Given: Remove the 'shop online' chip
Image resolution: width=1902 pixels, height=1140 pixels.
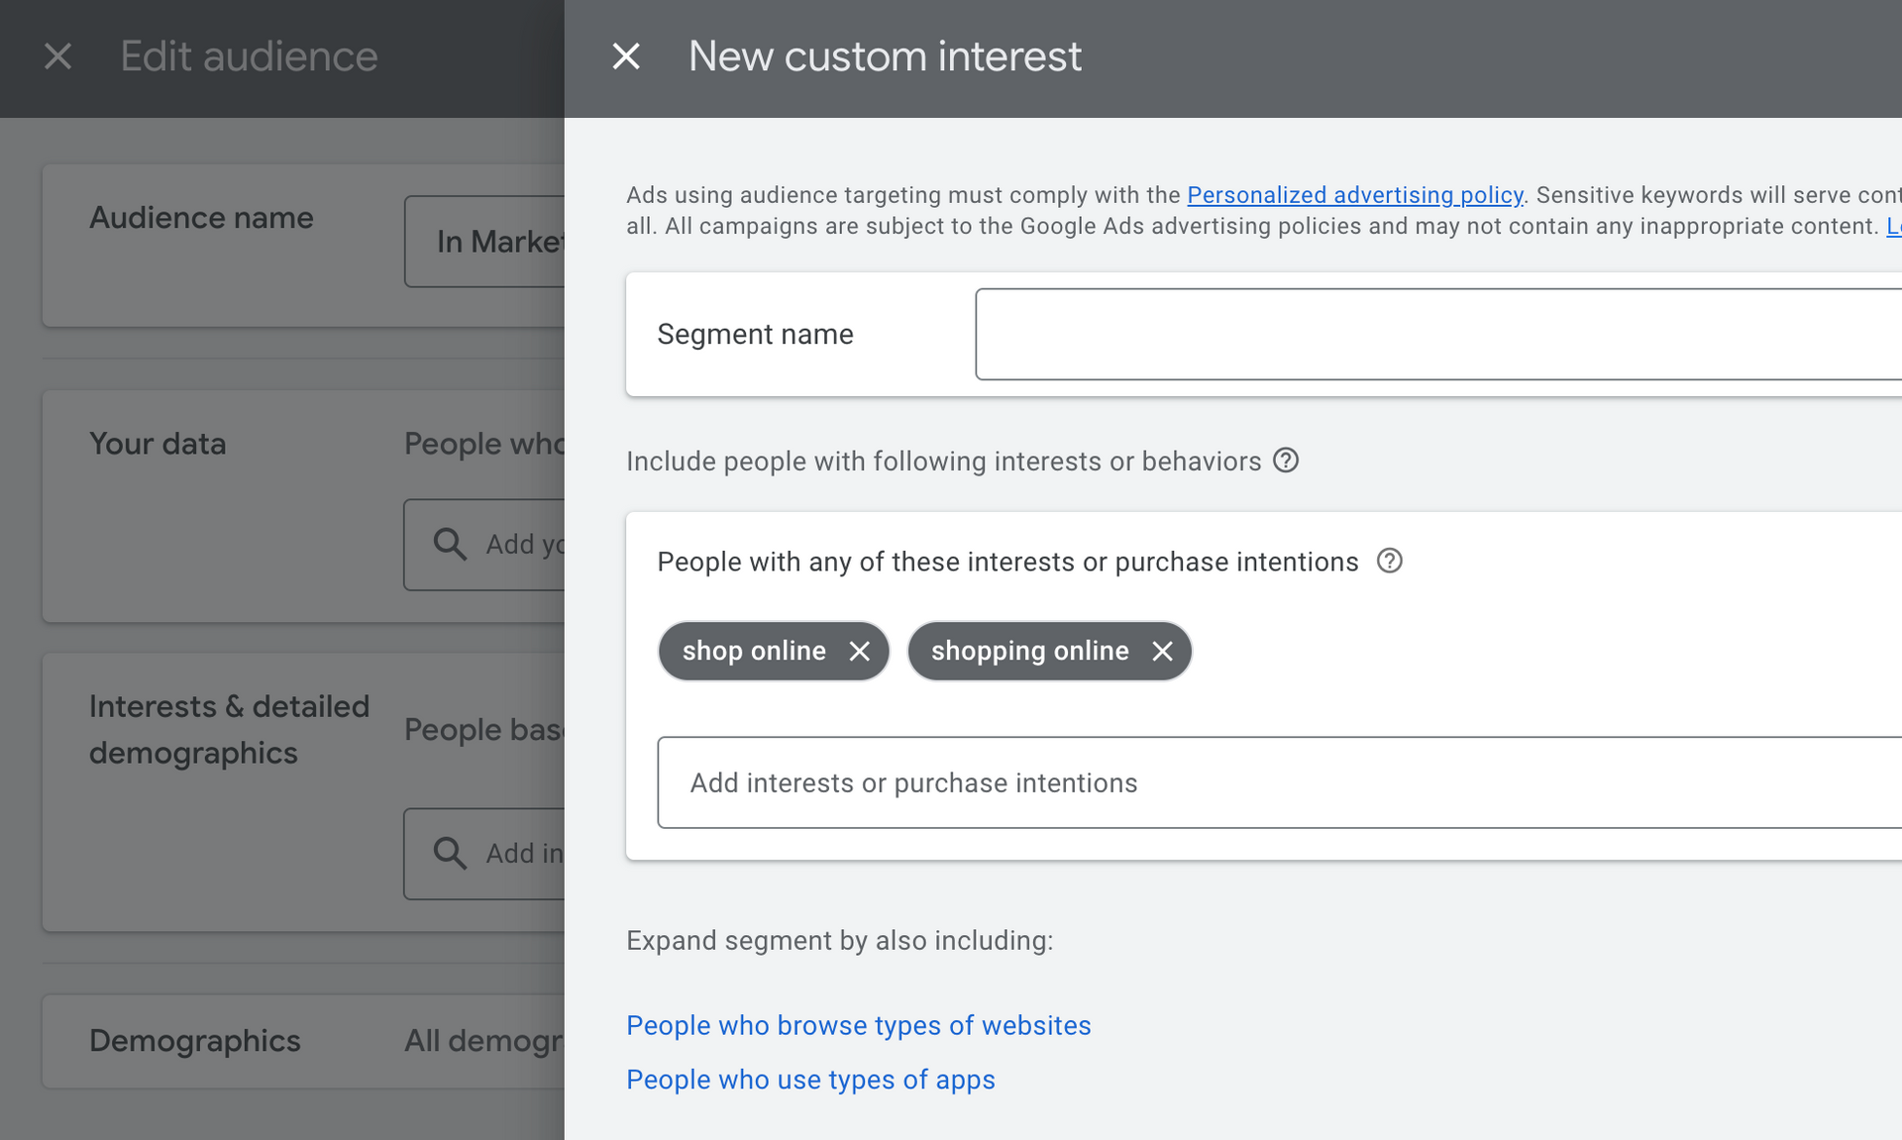Looking at the screenshot, I should (859, 651).
